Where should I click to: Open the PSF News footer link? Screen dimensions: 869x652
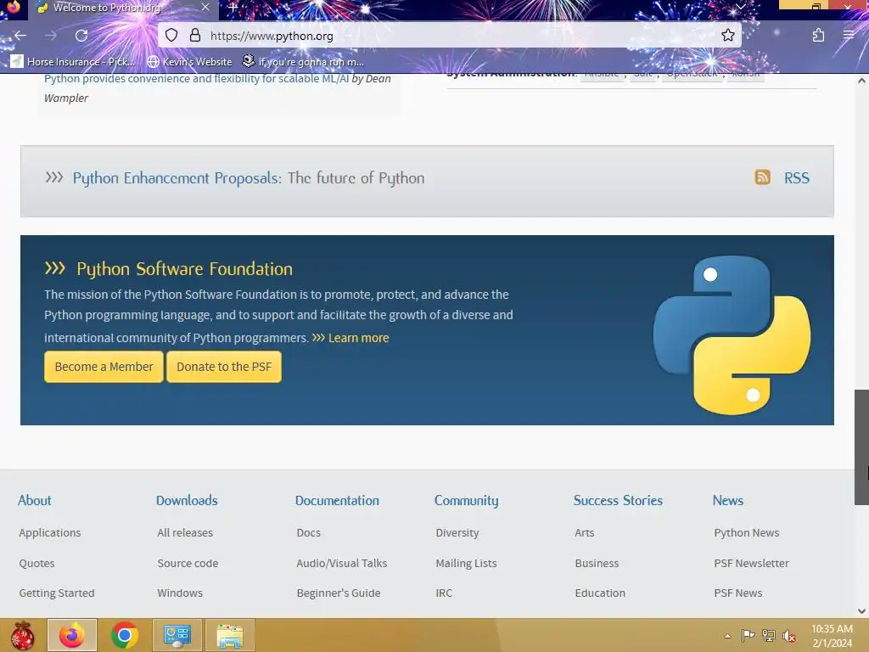[738, 593]
